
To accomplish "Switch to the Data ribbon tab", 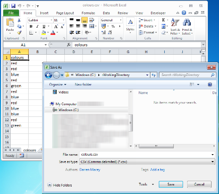I will pyautogui.click(x=106, y=13).
